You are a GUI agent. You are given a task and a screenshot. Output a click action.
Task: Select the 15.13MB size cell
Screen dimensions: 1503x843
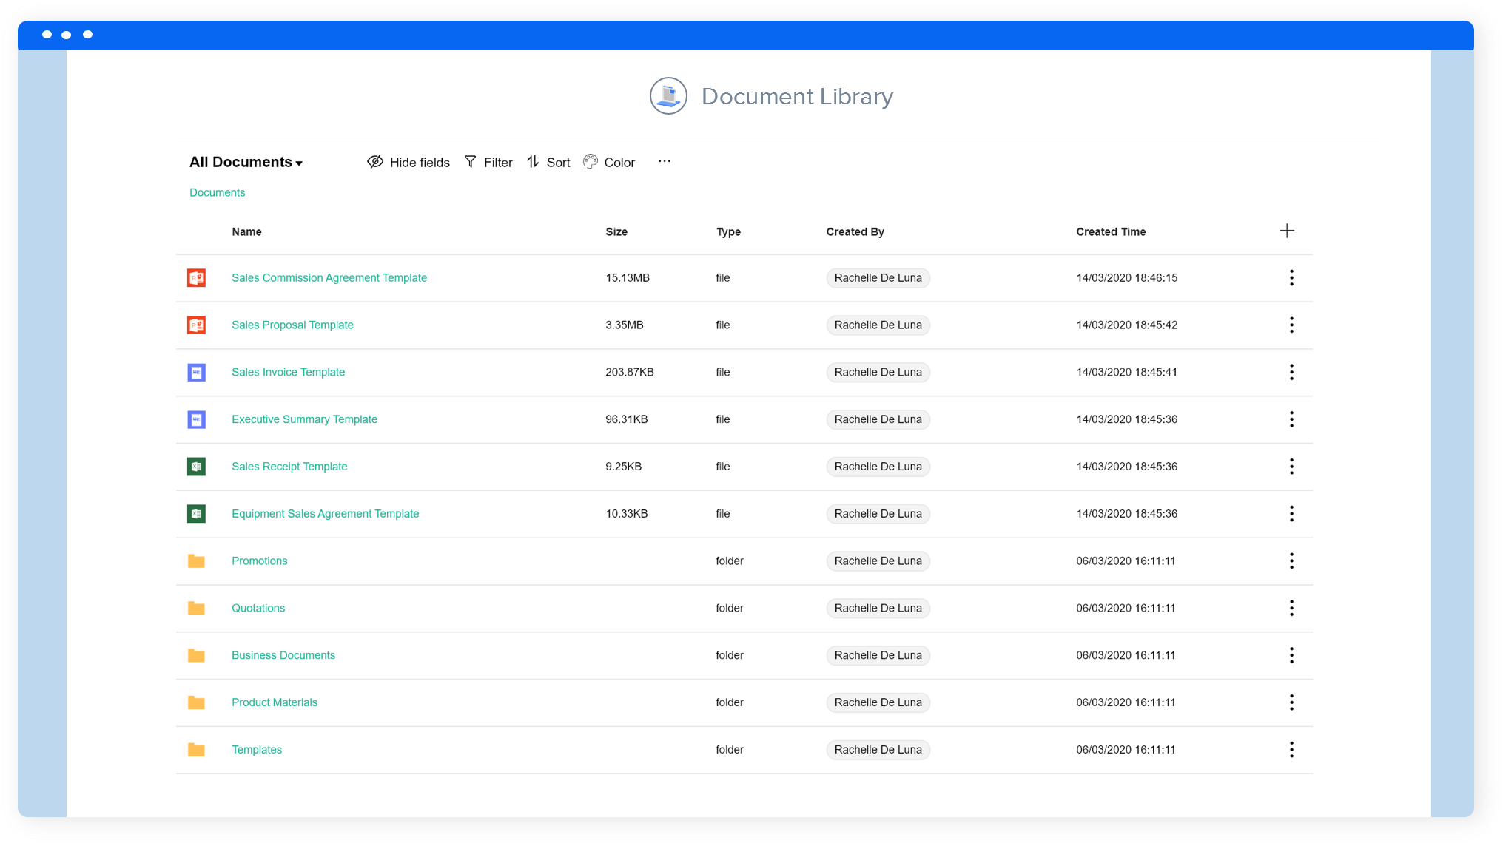[628, 278]
